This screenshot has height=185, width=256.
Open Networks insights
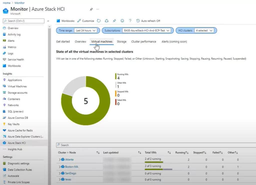pyautogui.click(x=13, y=105)
